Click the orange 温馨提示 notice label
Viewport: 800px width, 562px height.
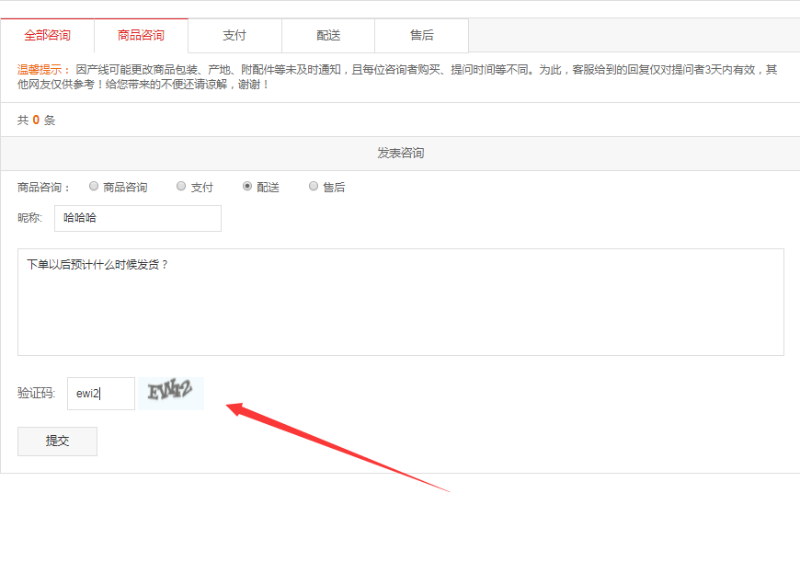coord(43,70)
